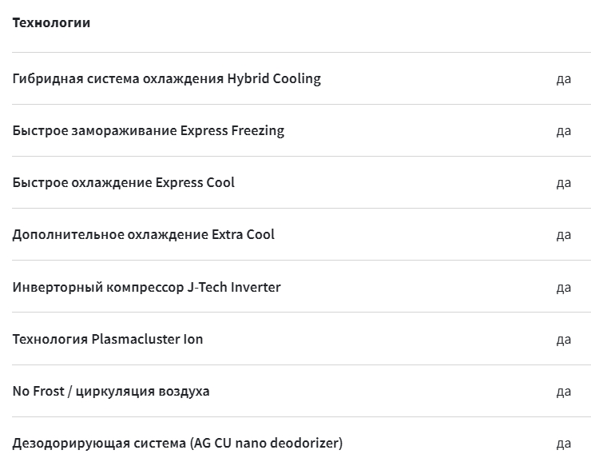Click the 'да' value for Plasmacluster Ion
The image size is (591, 466).
click(x=564, y=340)
